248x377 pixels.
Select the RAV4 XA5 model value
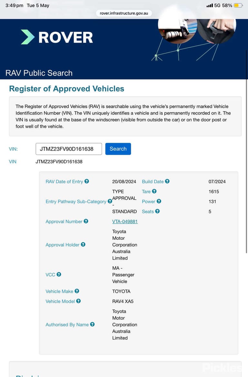point(123,301)
